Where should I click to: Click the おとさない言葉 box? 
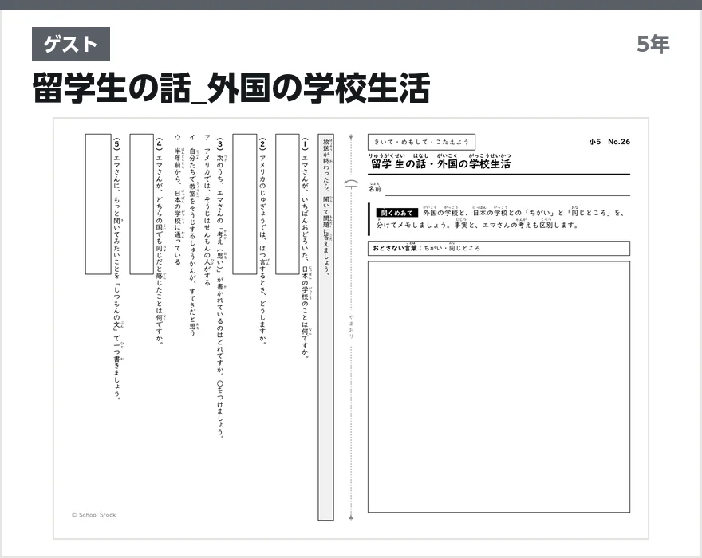pos(499,248)
